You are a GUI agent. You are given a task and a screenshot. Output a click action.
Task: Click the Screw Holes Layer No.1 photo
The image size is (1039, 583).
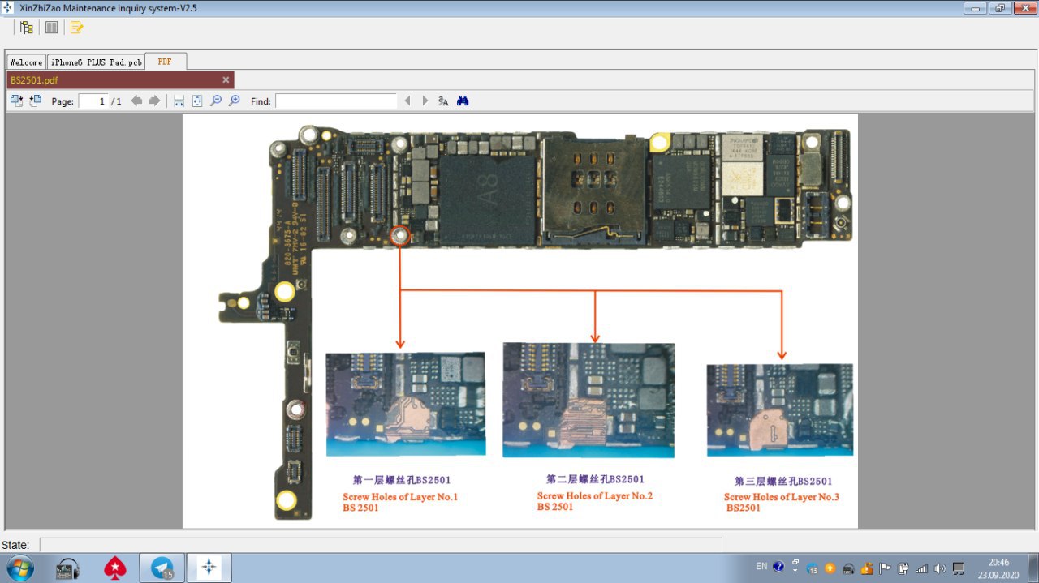tap(405, 404)
